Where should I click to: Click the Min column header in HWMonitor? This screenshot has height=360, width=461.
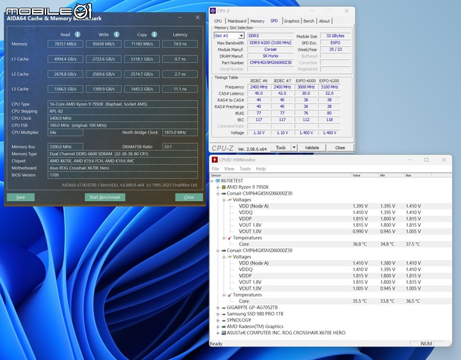pyautogui.click(x=391, y=176)
